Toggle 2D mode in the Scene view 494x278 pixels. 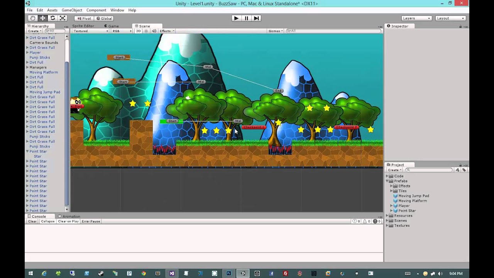[x=138, y=31]
